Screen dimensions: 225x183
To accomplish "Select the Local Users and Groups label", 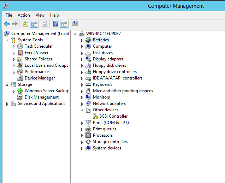I will 46,65.
